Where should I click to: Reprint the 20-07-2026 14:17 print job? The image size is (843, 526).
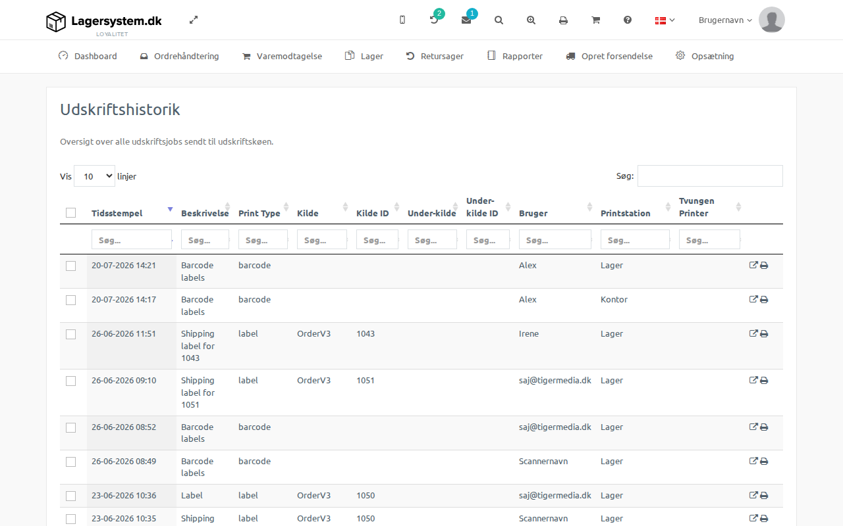point(764,300)
